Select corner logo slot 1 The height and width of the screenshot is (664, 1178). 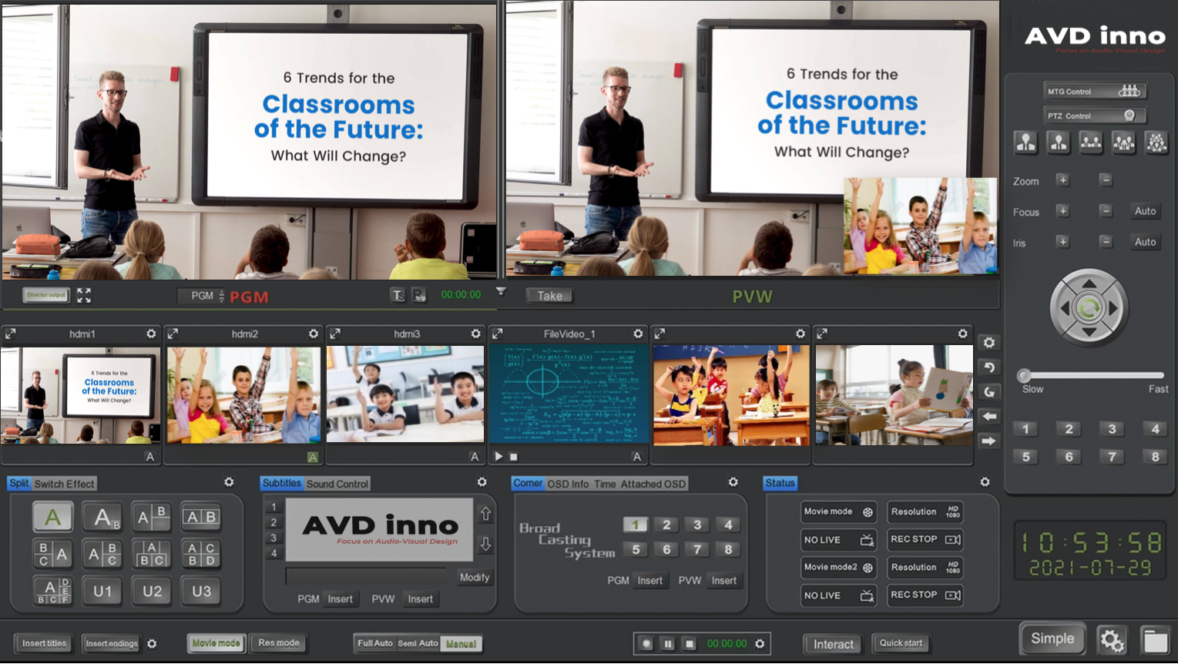coord(635,525)
